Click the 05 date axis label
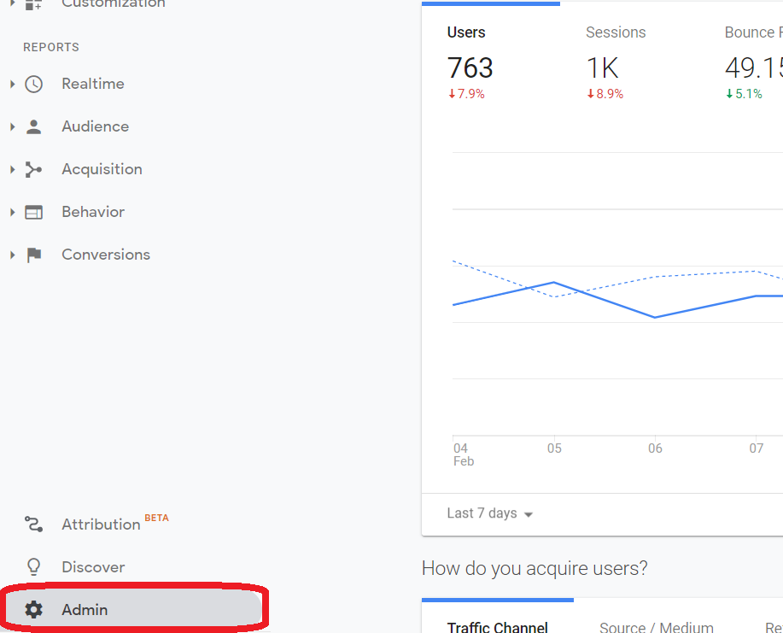Image resolution: width=783 pixels, height=633 pixels. click(554, 448)
